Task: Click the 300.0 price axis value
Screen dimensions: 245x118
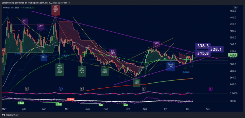Action: [233, 64]
